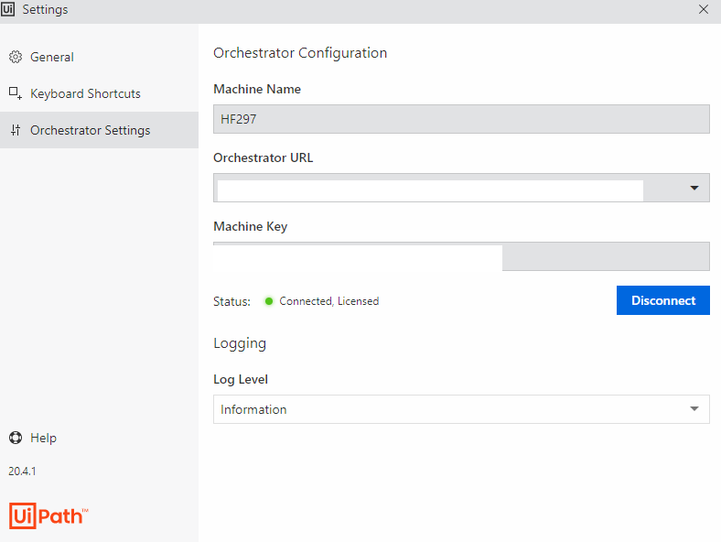Click the green connection status indicator

point(269,301)
